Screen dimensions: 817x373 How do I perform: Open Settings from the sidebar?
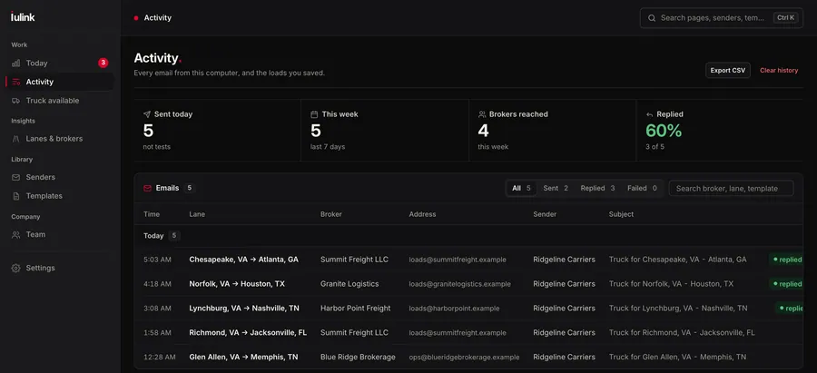(59, 268)
